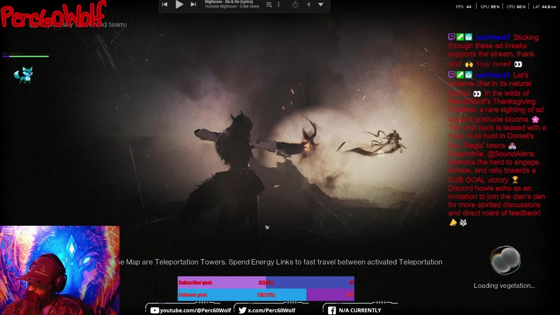
Task: Click the Twitch badge on second chat message
Action: click(x=451, y=75)
